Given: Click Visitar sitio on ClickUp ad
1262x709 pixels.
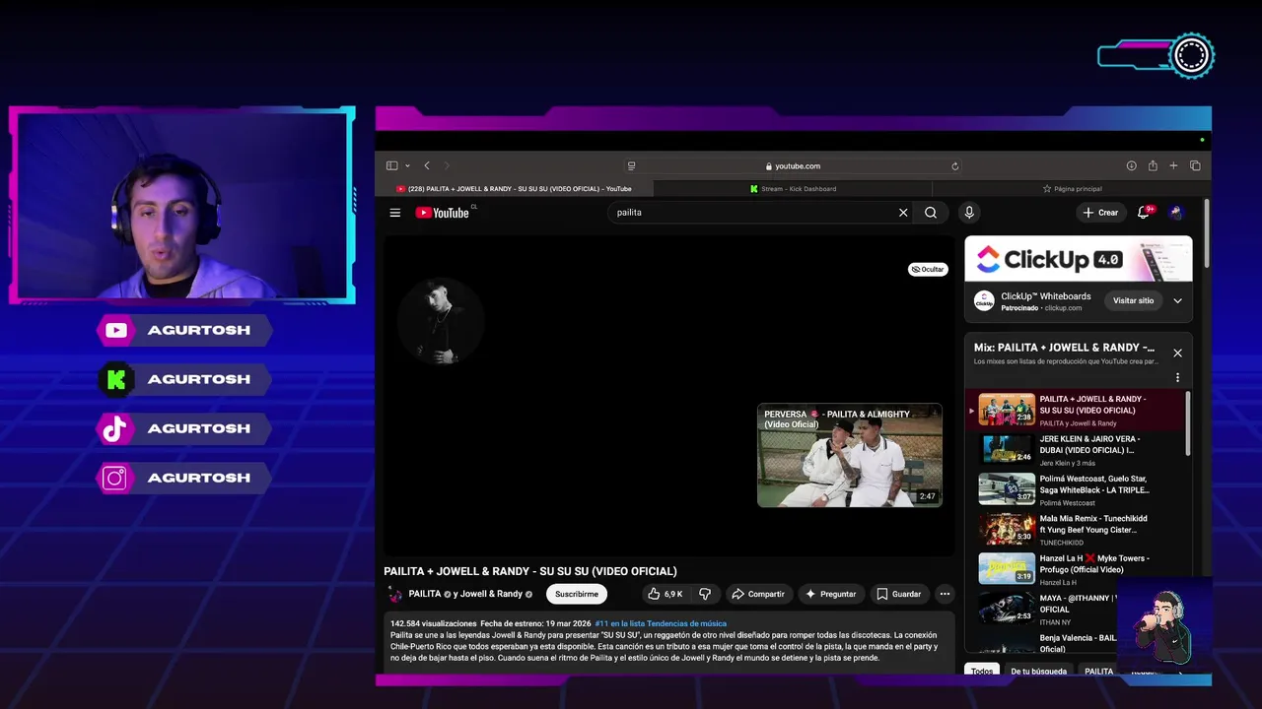Looking at the screenshot, I should click(1133, 300).
